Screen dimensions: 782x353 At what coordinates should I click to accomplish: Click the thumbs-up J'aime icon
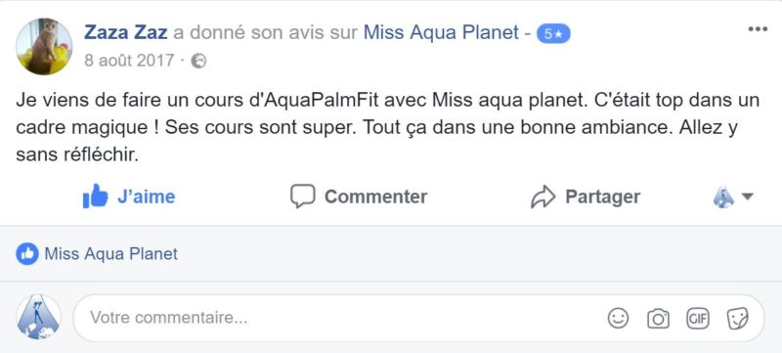pos(95,197)
